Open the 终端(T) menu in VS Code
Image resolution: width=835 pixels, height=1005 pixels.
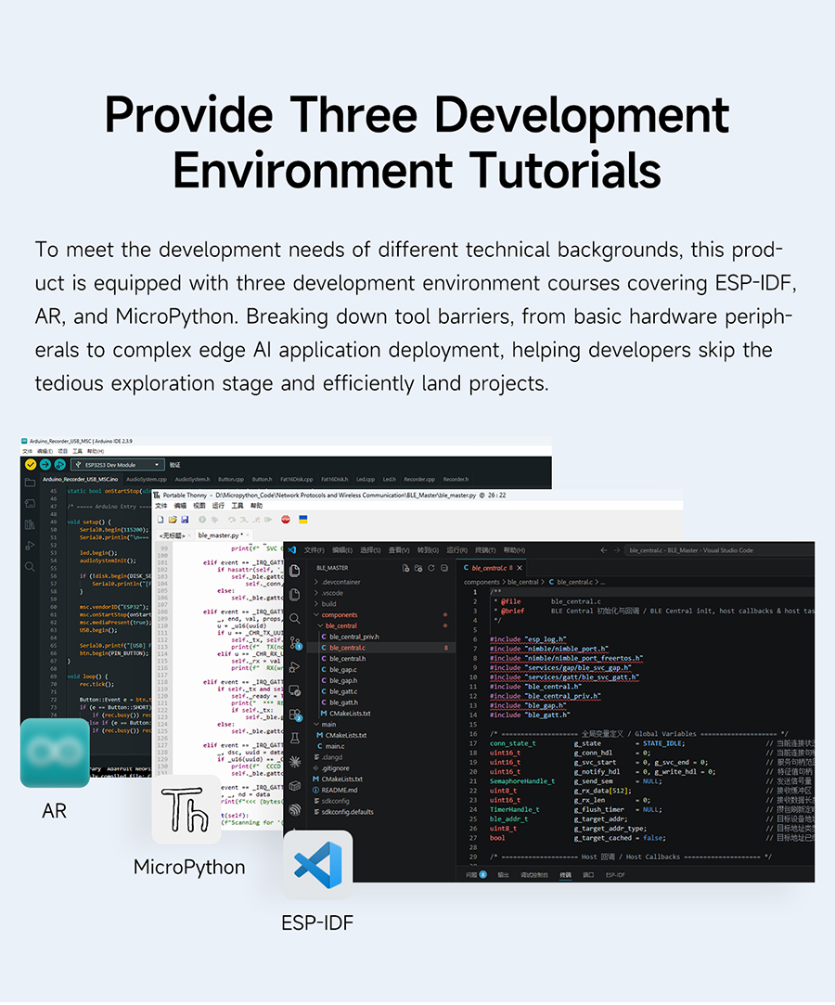pyautogui.click(x=485, y=550)
